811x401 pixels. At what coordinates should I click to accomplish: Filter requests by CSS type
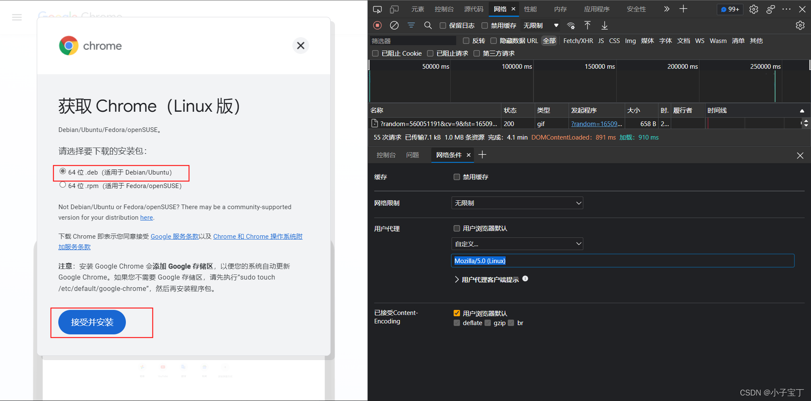614,41
